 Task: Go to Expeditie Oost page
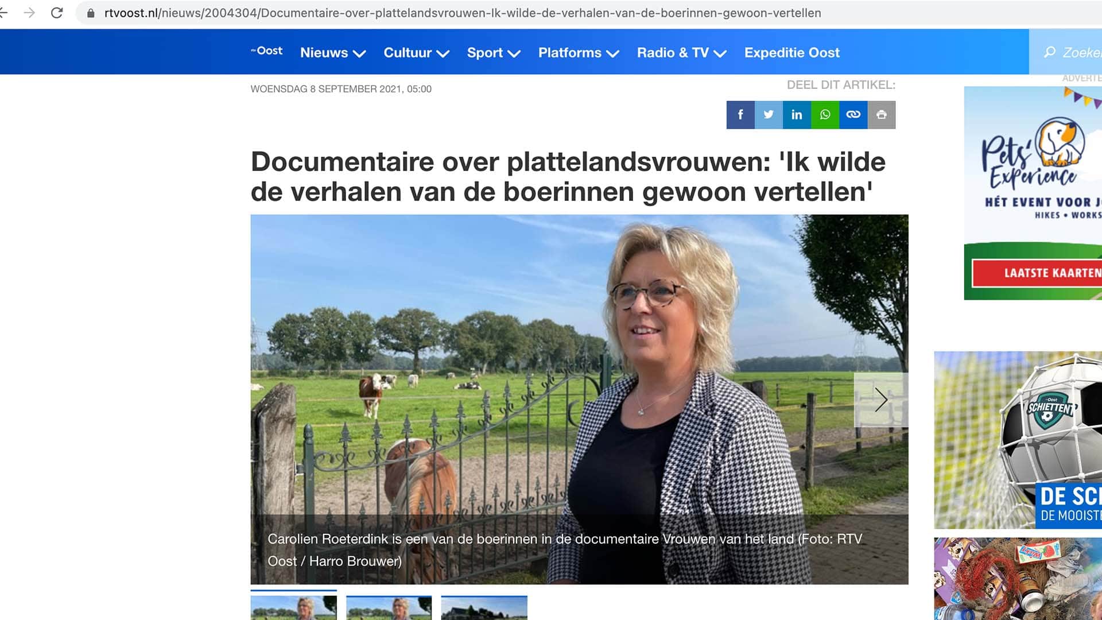coord(792,53)
